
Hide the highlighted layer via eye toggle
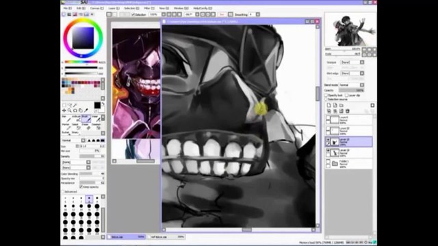328,139
